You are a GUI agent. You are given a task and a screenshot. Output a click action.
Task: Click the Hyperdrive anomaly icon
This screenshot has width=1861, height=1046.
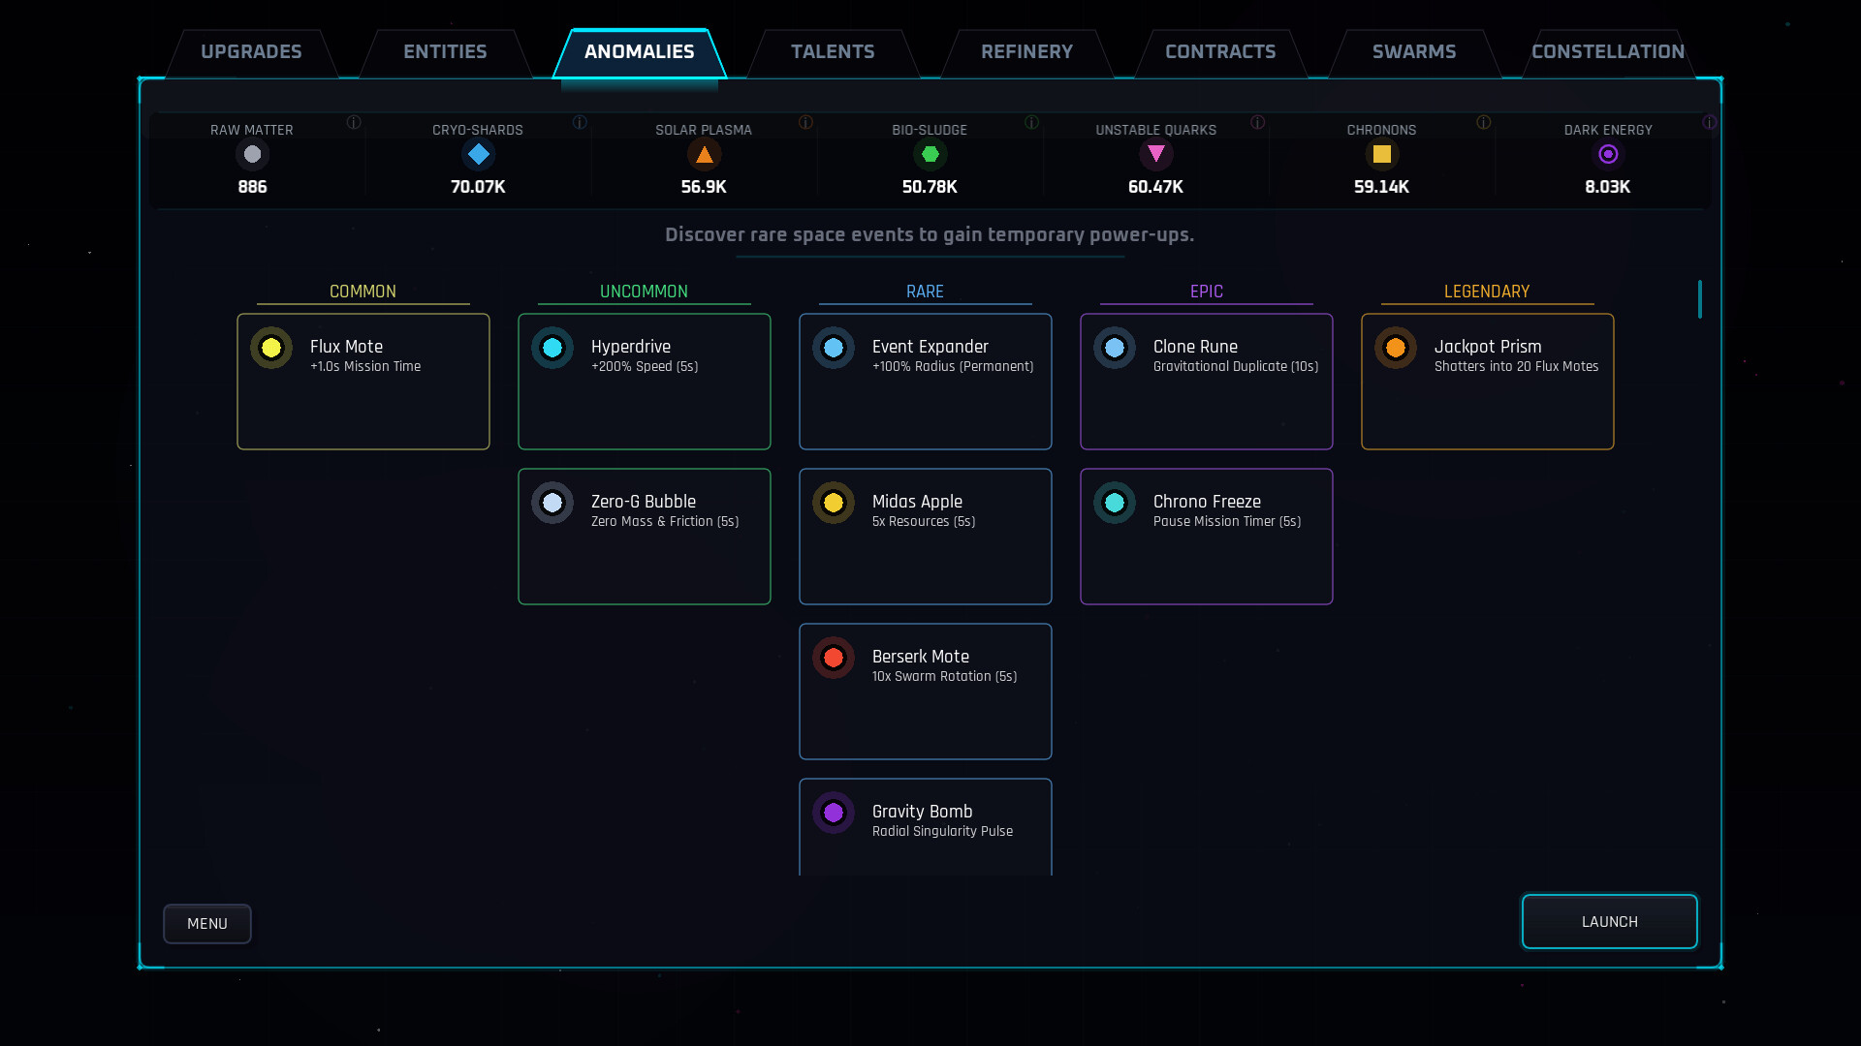pyautogui.click(x=552, y=348)
